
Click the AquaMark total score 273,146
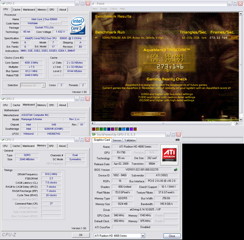click(x=170, y=67)
